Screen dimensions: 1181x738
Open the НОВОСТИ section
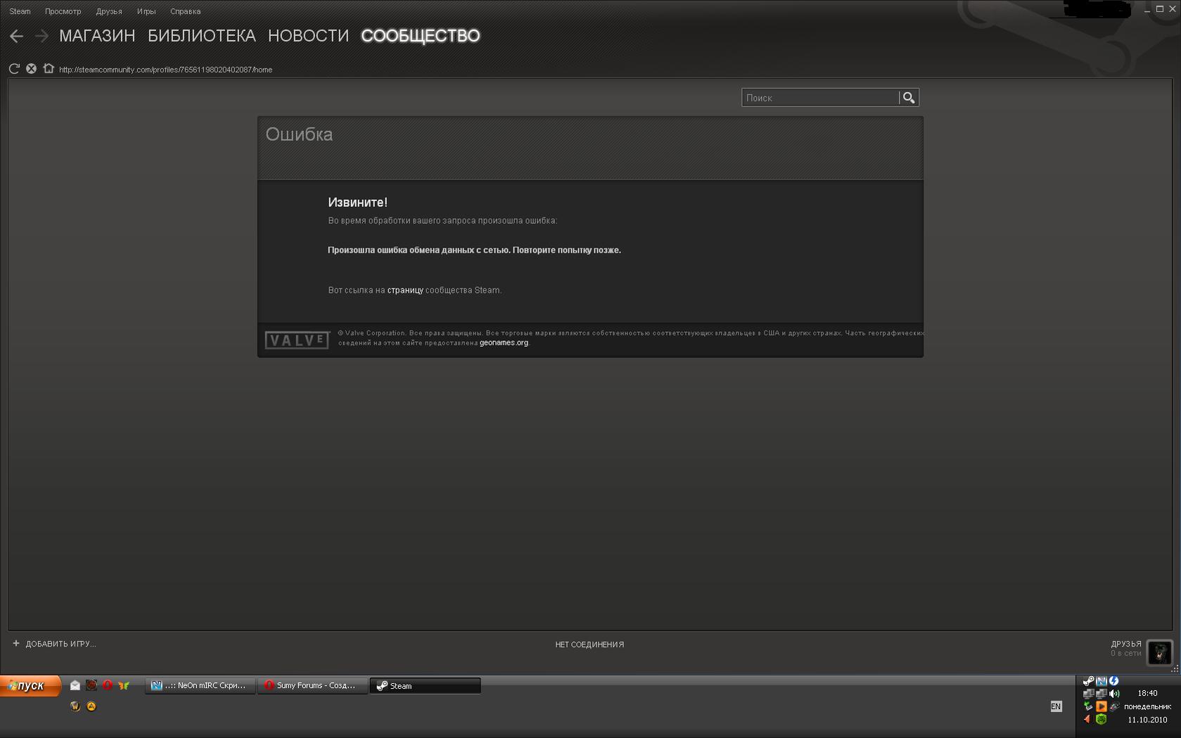pos(308,36)
